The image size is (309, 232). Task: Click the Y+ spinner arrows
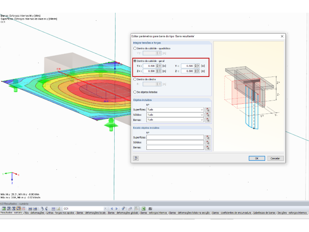[157, 66]
